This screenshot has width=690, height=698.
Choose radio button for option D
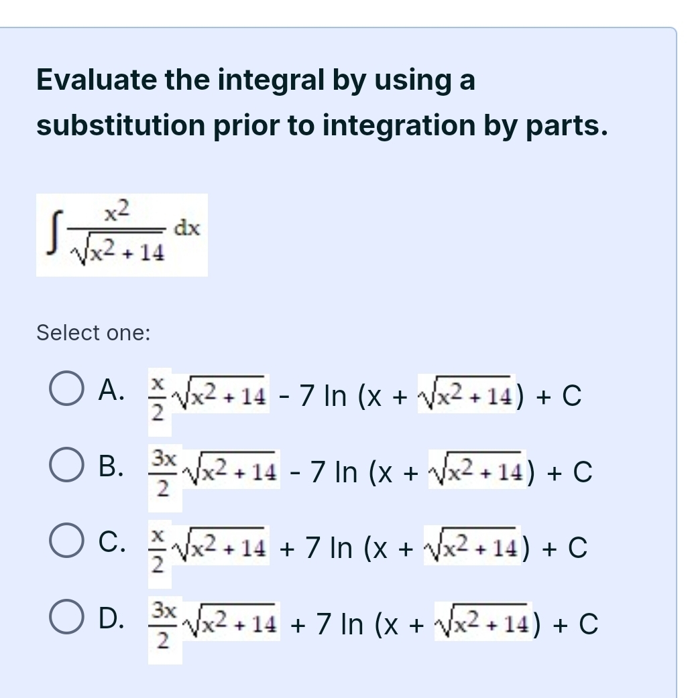(66, 623)
